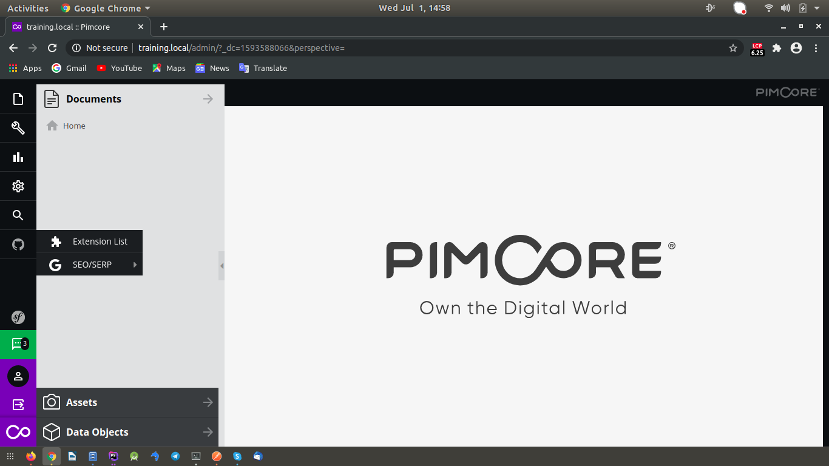829x466 pixels.
Task: Open Firefox from the dock
Action: click(x=31, y=456)
